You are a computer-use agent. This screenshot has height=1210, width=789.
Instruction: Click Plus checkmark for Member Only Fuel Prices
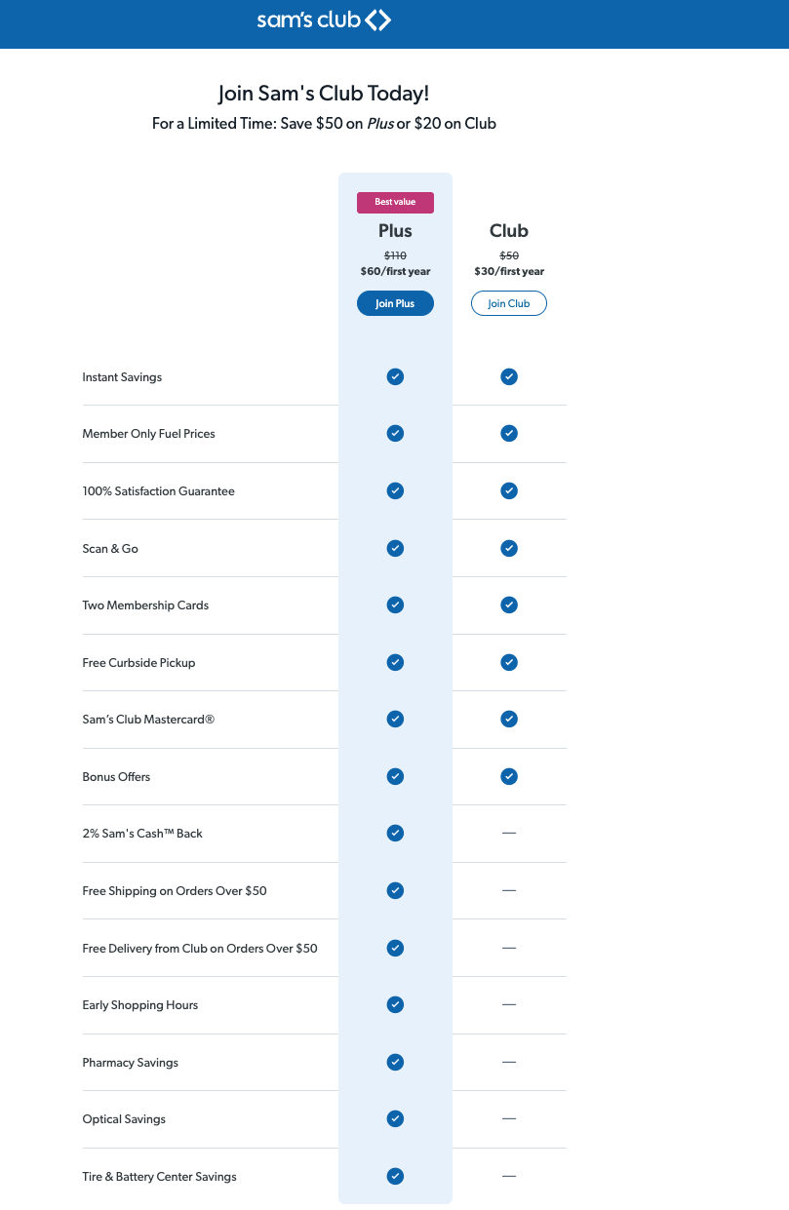coord(395,433)
